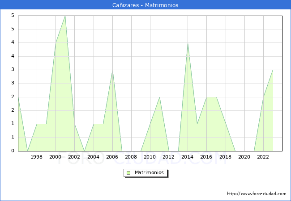Select the 2000 x-axis year label
The width and height of the screenshot is (291, 201).
point(56,157)
